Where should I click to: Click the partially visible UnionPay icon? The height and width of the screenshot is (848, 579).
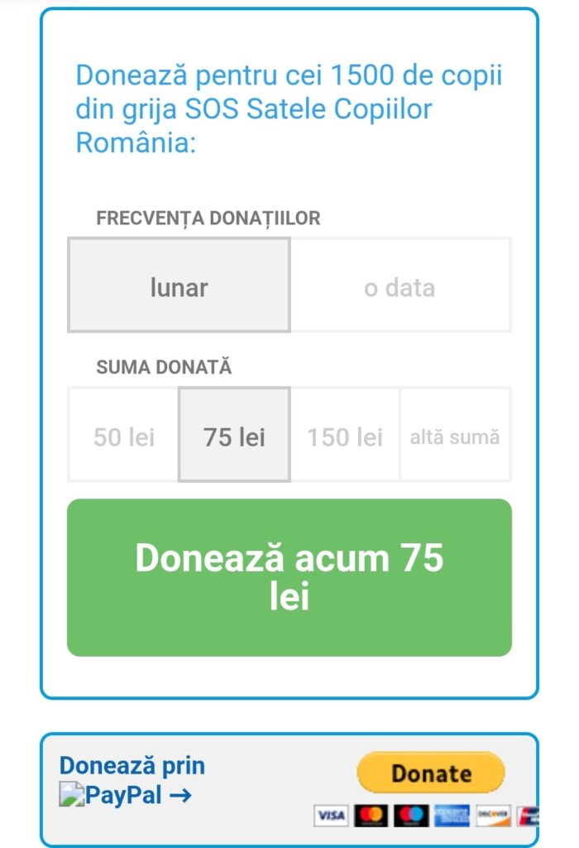point(531,816)
